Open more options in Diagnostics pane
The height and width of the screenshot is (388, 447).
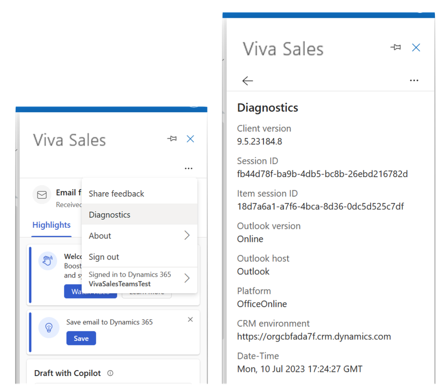coord(414,80)
